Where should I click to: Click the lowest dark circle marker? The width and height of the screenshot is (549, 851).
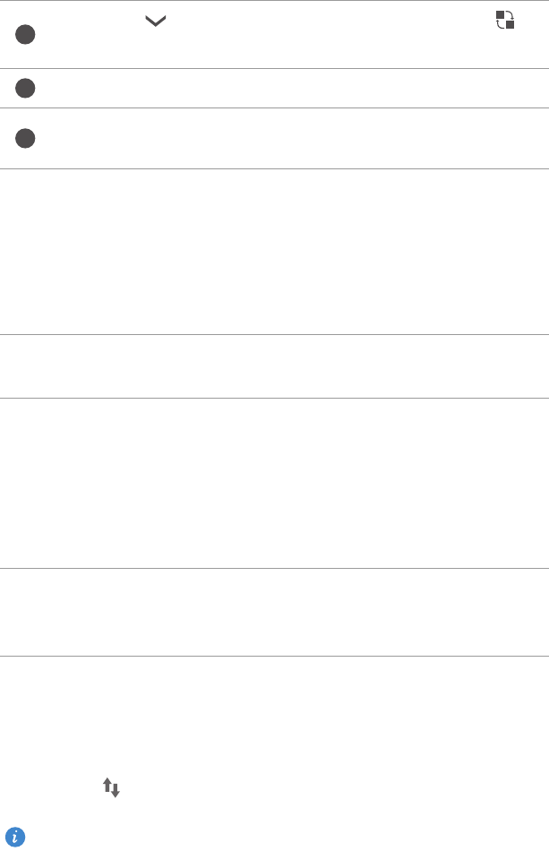(25, 139)
